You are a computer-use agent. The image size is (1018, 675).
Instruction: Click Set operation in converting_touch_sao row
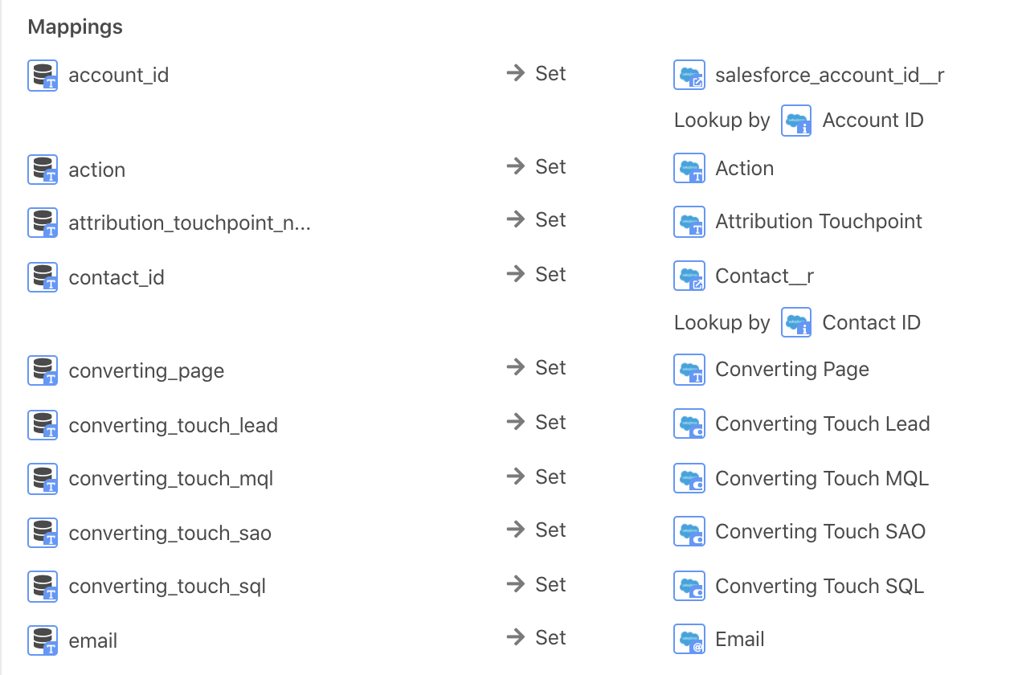537,530
